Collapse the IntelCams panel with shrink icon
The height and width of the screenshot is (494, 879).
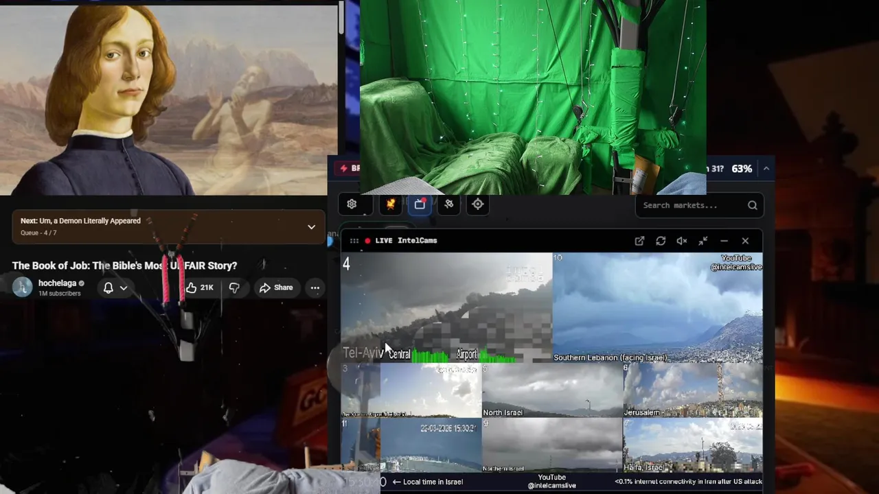coord(703,241)
